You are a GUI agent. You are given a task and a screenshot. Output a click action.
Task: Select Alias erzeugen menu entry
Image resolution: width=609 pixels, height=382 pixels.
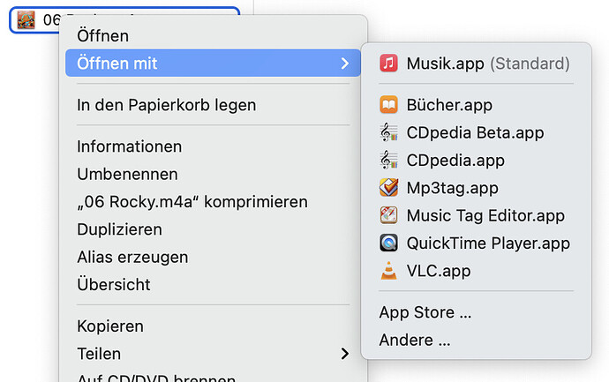pyautogui.click(x=132, y=257)
